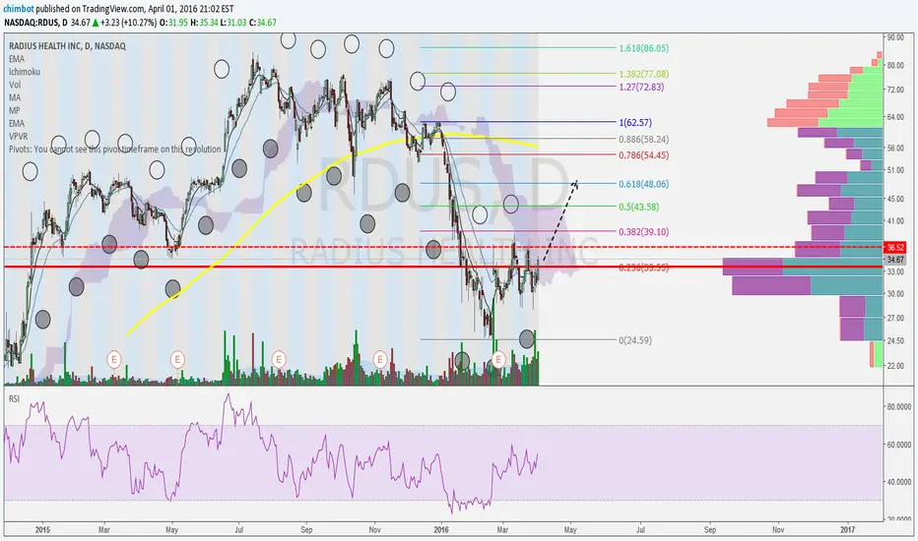The width and height of the screenshot is (918, 541).
Task: Click the RADIUS HEALTH INC, D, NASDAQ title
Action: pyautogui.click(x=67, y=45)
